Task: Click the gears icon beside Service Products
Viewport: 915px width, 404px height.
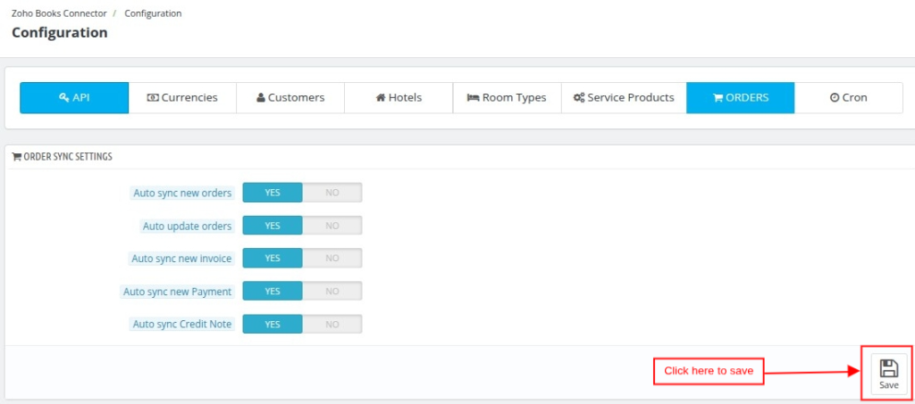Action: point(579,98)
